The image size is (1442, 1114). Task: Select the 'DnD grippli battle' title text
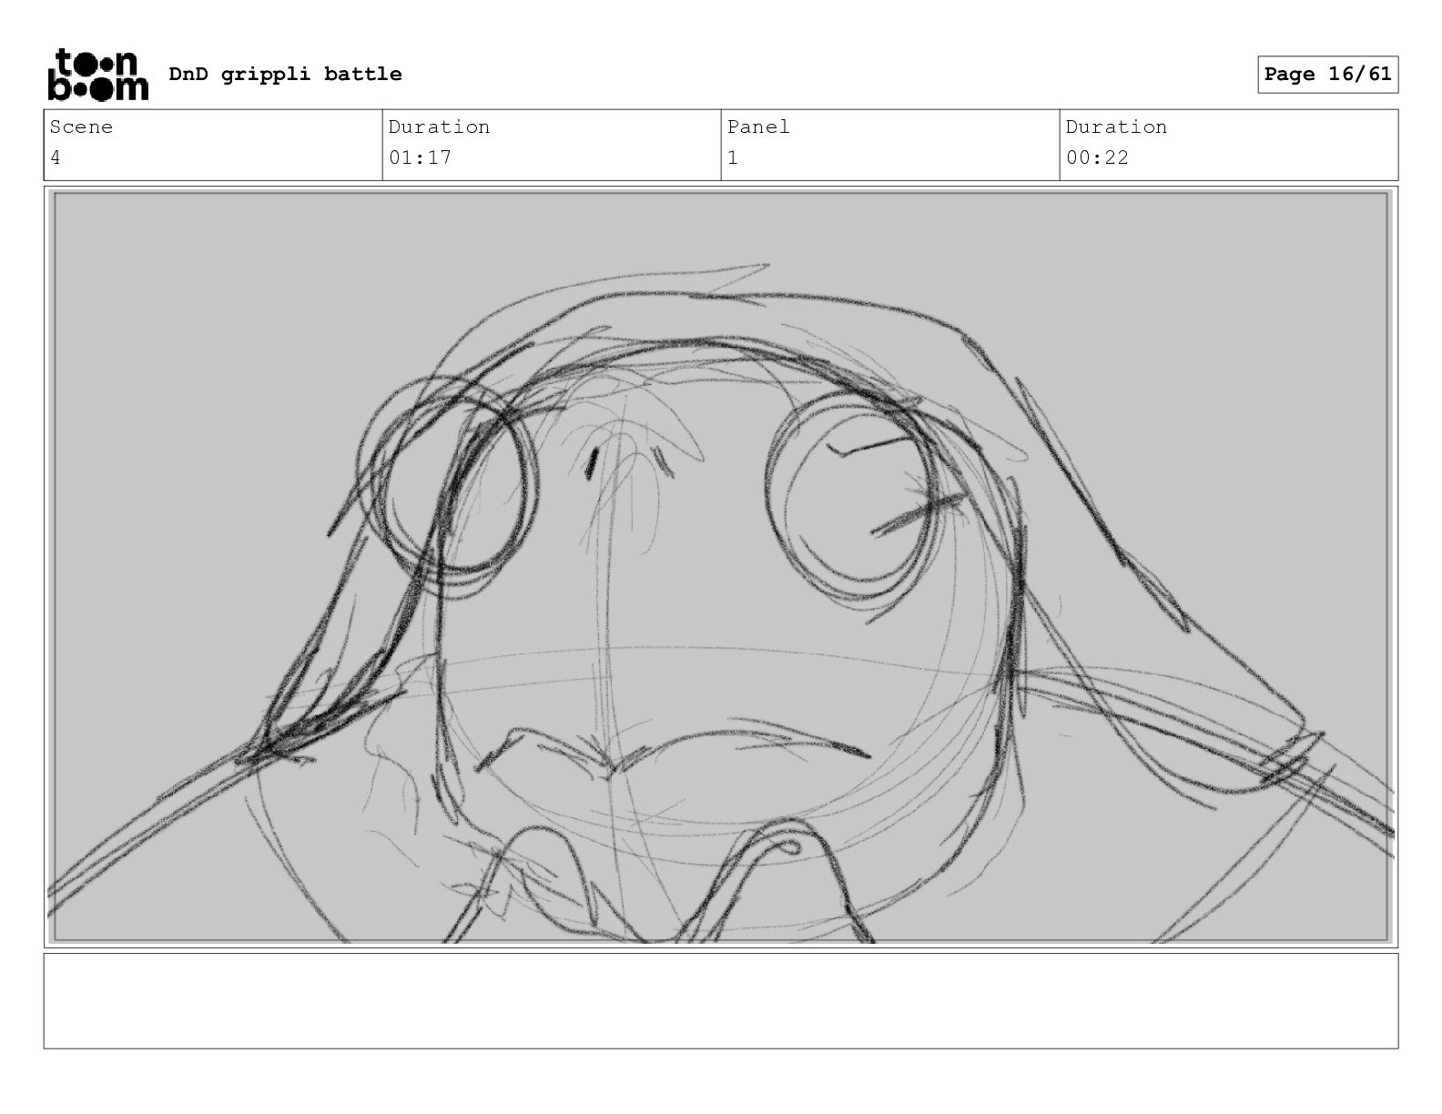[285, 74]
